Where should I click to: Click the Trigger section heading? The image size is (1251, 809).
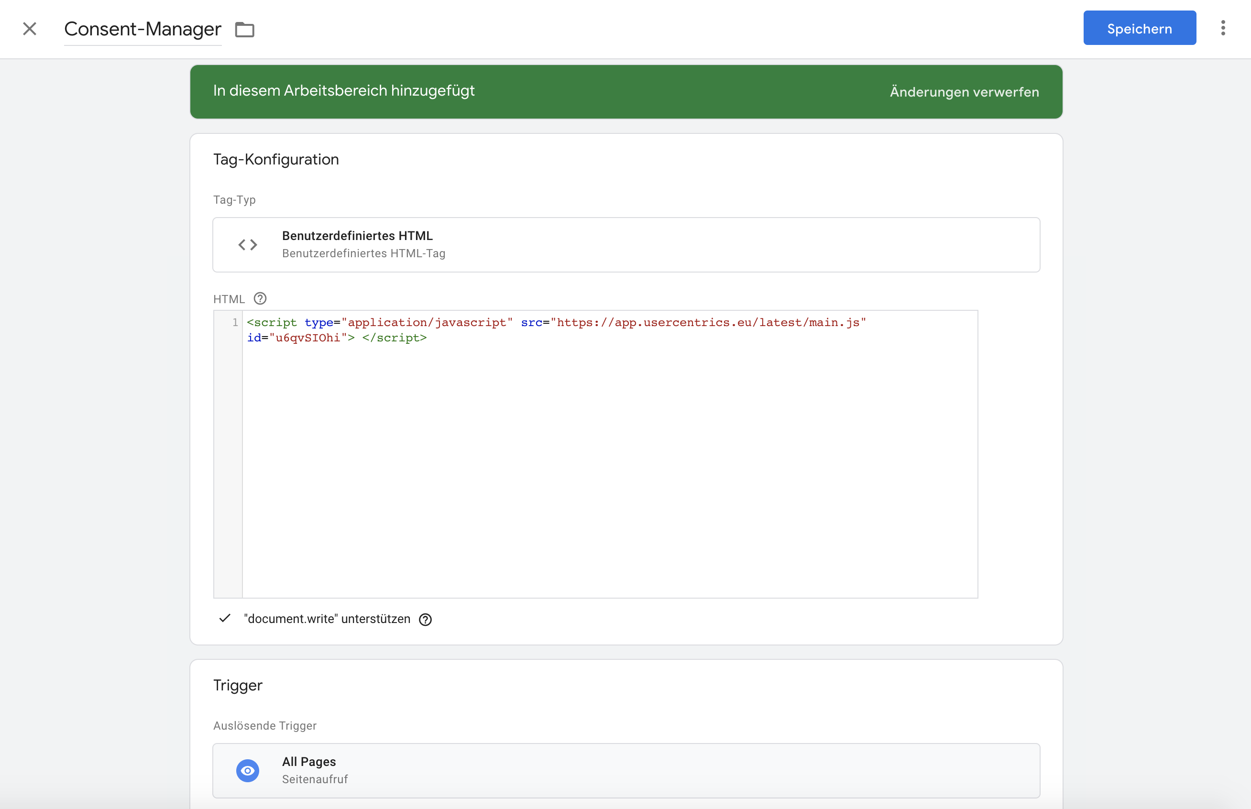click(x=238, y=685)
